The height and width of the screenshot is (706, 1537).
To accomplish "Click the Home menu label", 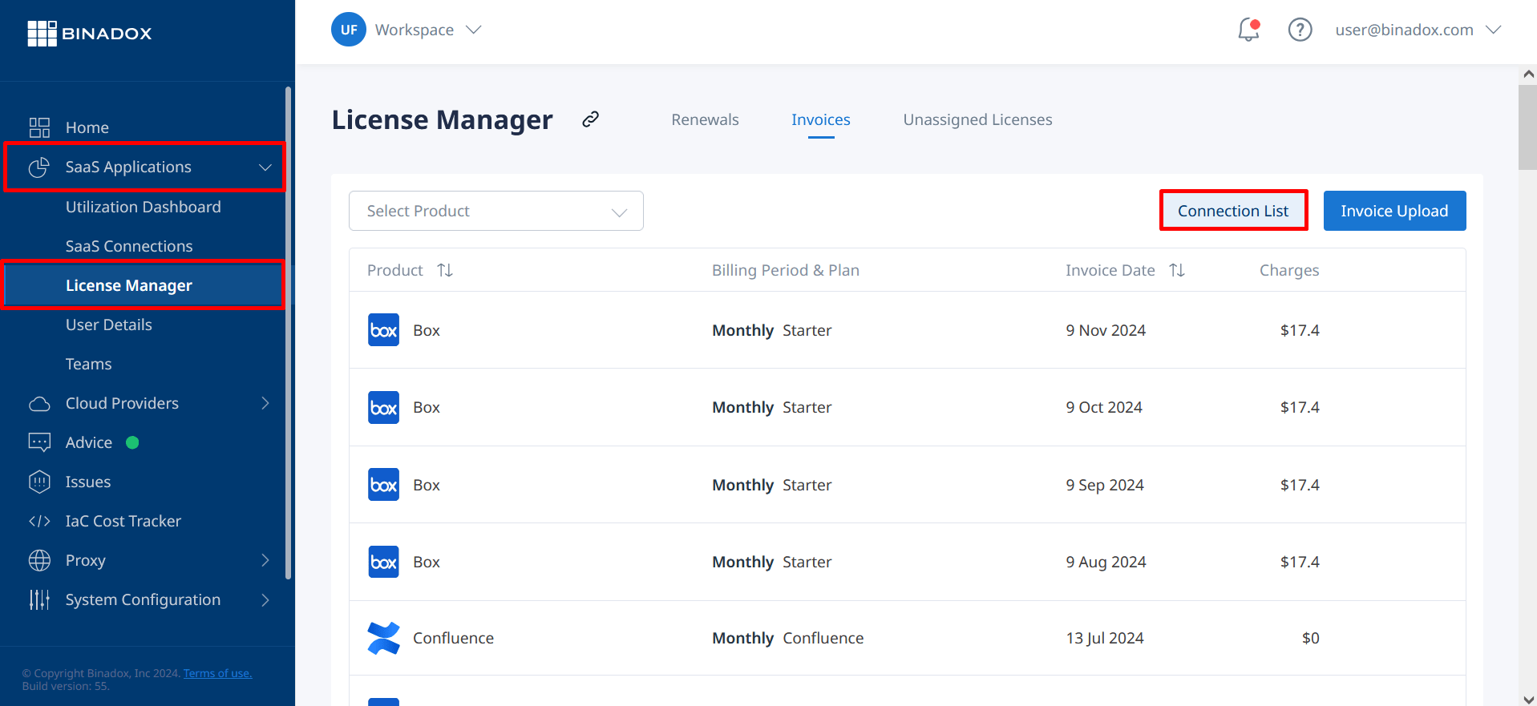I will click(x=87, y=127).
